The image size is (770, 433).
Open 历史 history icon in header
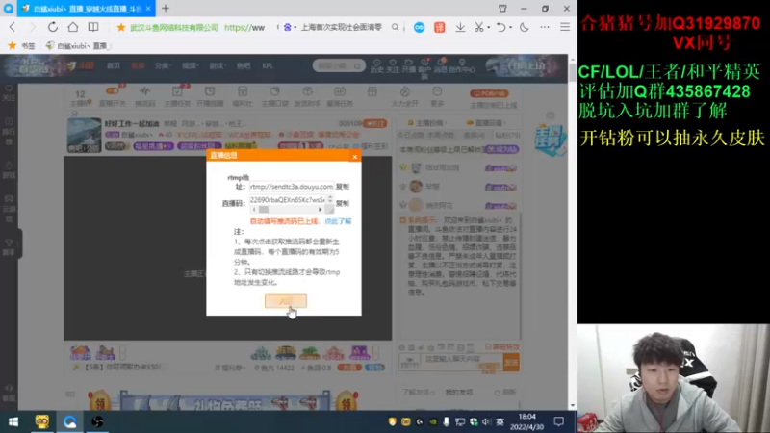(376, 66)
